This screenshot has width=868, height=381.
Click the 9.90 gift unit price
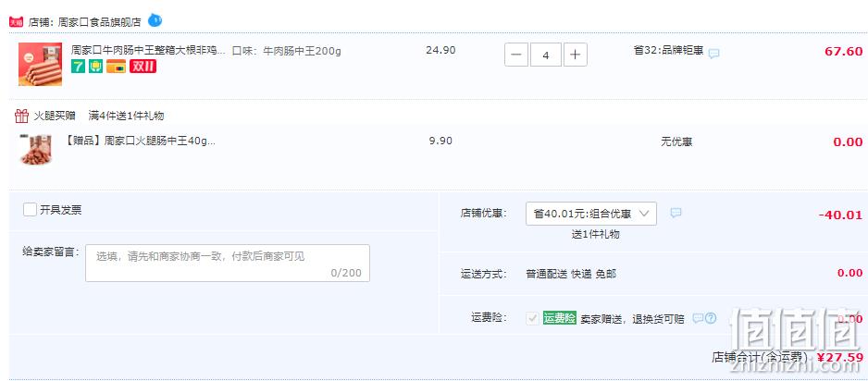click(x=440, y=141)
